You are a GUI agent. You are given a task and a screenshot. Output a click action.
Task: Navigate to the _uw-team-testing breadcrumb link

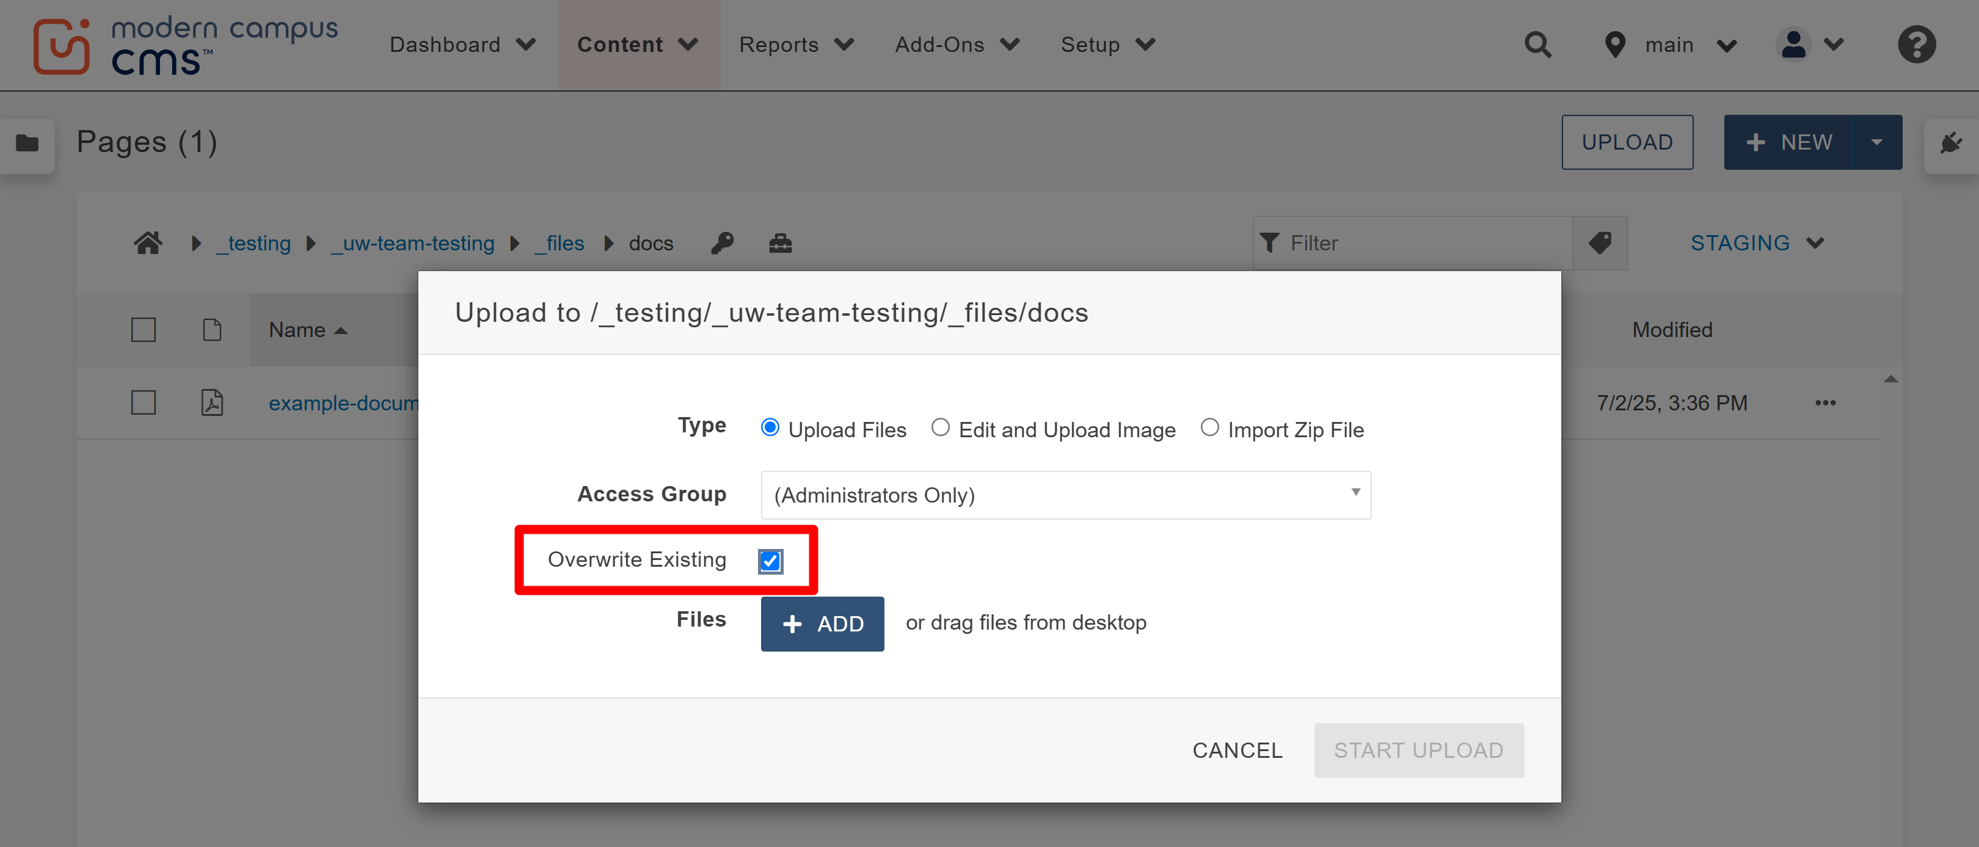tap(412, 242)
